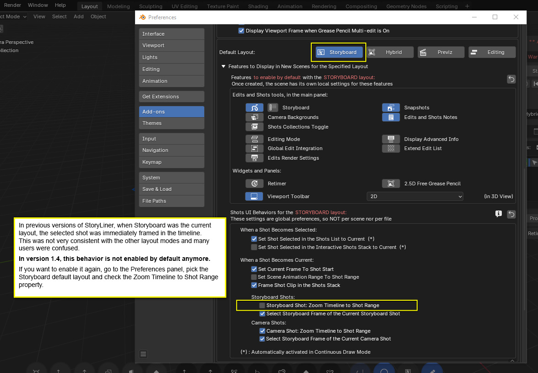The image size is (538, 373).
Task: Uncheck Camera Shot: Zoom Timeline to Shot Range
Action: tap(262, 331)
